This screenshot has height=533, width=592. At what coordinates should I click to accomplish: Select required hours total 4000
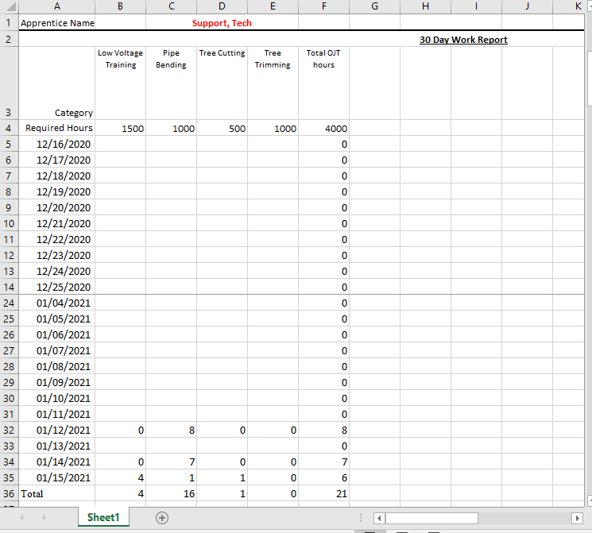[324, 129]
